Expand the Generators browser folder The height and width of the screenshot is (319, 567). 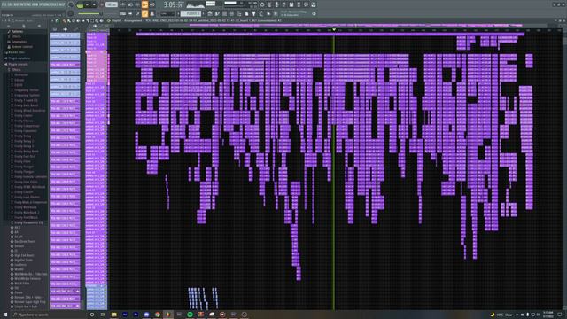(18, 42)
